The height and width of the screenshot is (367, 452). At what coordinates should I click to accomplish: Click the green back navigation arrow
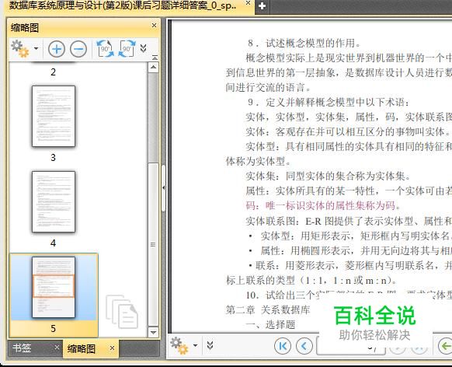point(445,346)
